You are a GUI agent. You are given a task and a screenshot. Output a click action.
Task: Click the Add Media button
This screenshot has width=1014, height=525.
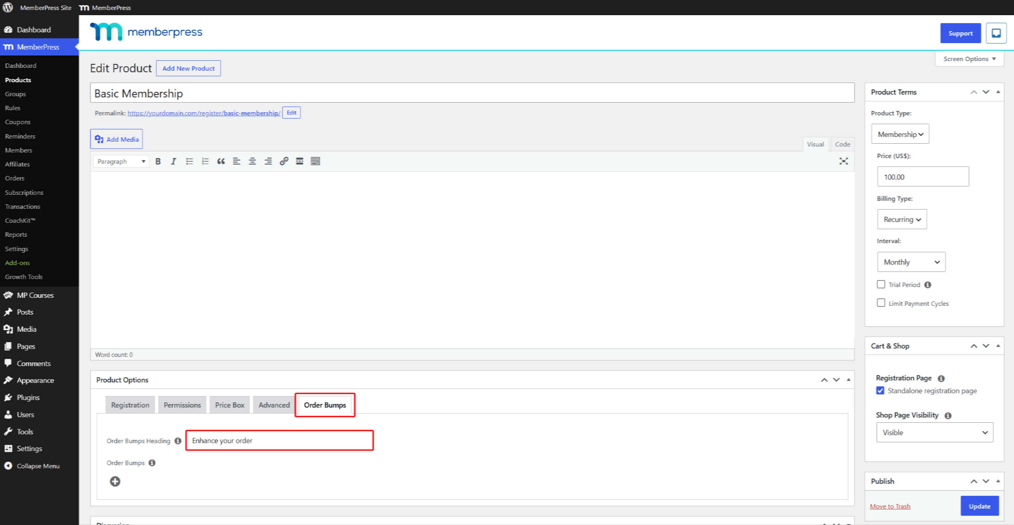pos(116,139)
